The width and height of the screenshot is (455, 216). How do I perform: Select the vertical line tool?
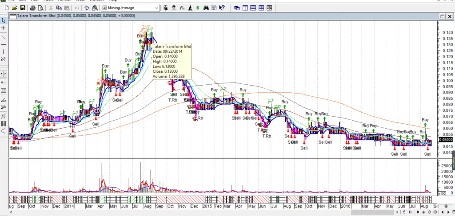4,52
